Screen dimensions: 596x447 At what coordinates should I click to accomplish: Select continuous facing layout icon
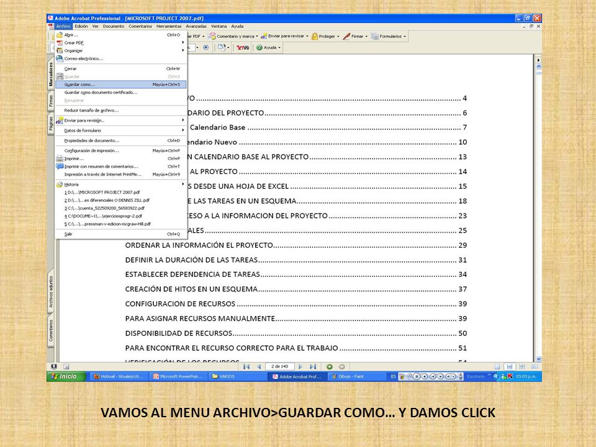pos(522,367)
